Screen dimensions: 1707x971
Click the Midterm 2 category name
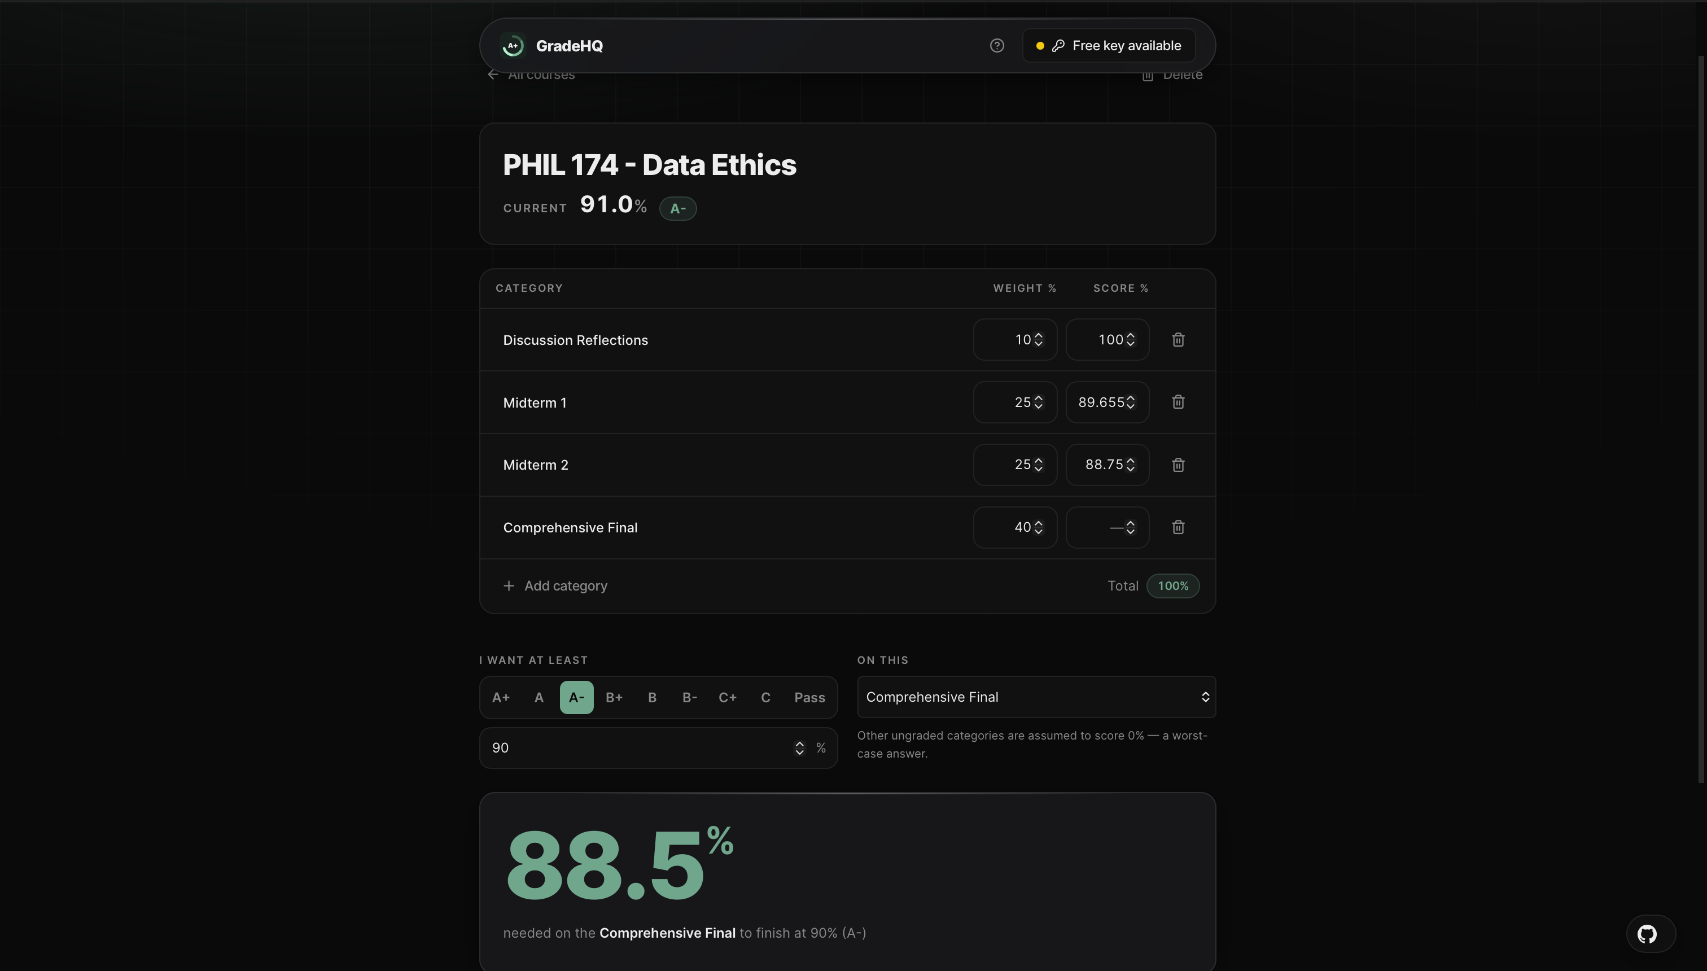click(536, 465)
